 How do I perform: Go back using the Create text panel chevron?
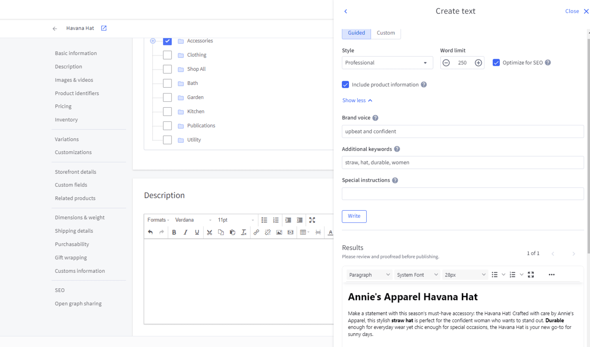point(346,11)
